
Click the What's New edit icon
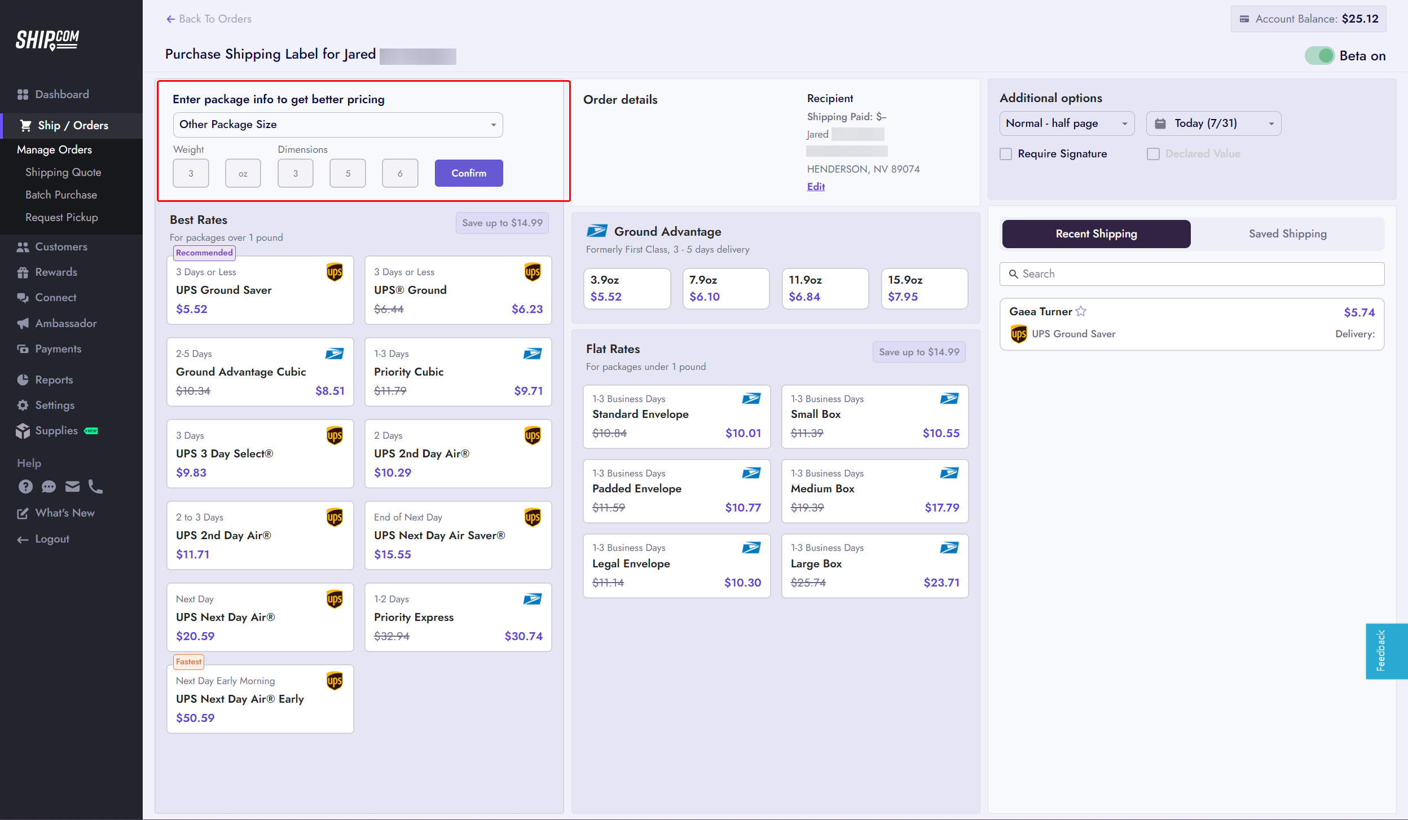click(23, 513)
